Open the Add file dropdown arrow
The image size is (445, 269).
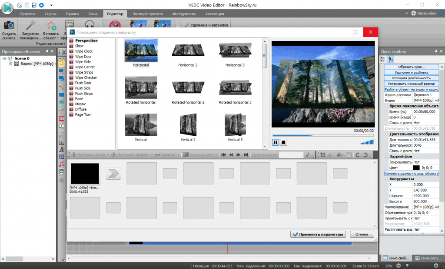(108, 155)
